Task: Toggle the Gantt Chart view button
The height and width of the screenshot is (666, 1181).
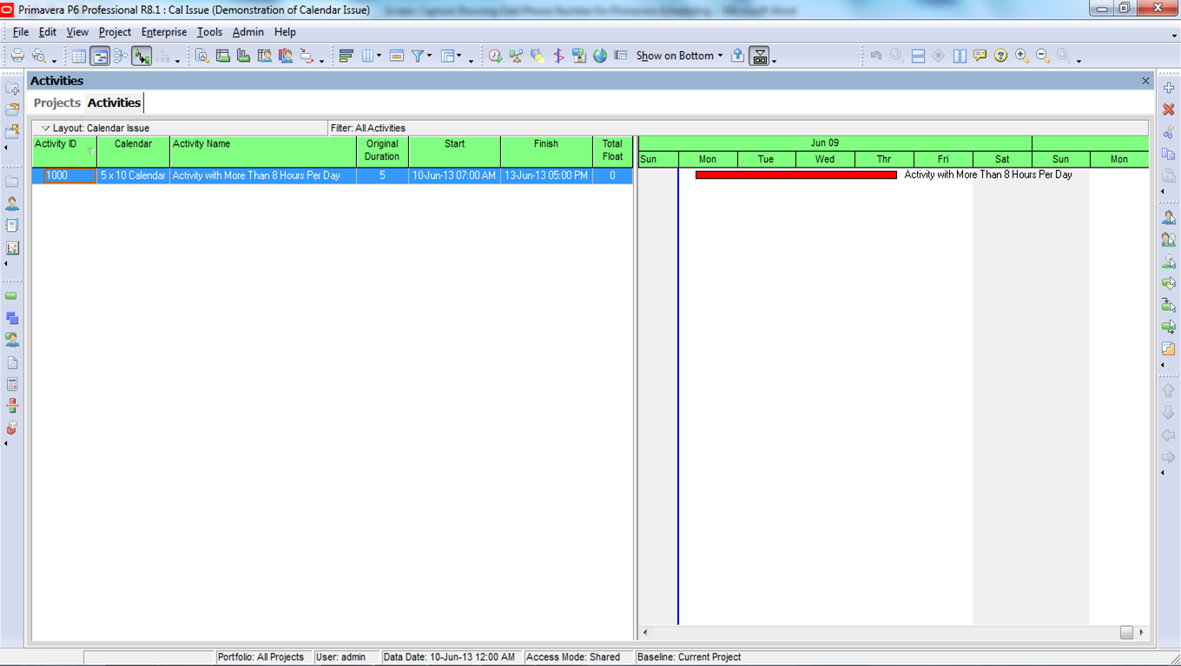Action: pos(100,56)
